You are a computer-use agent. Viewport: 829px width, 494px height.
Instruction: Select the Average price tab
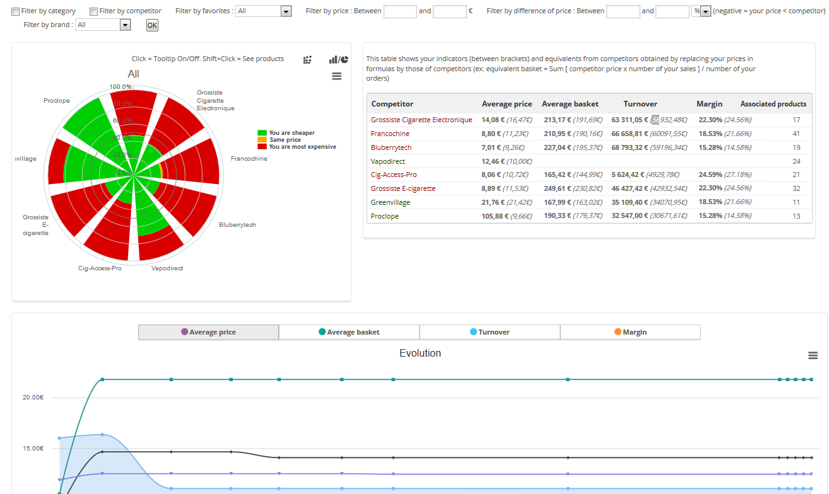tap(208, 332)
